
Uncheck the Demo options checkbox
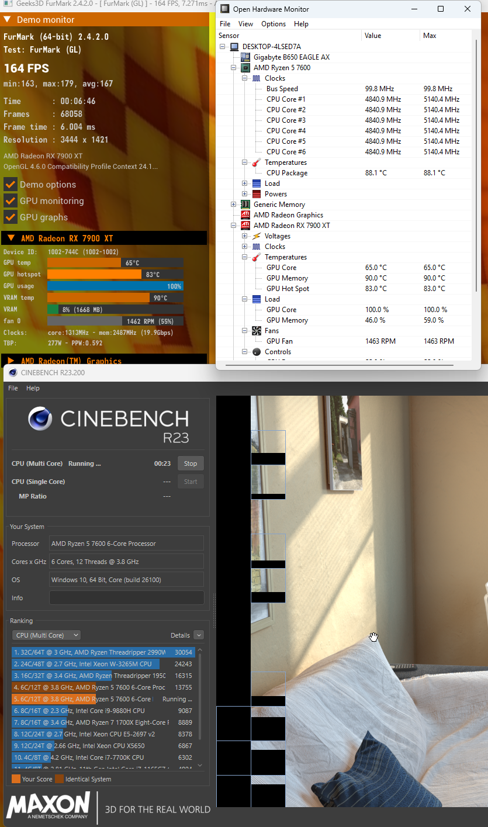(10, 185)
